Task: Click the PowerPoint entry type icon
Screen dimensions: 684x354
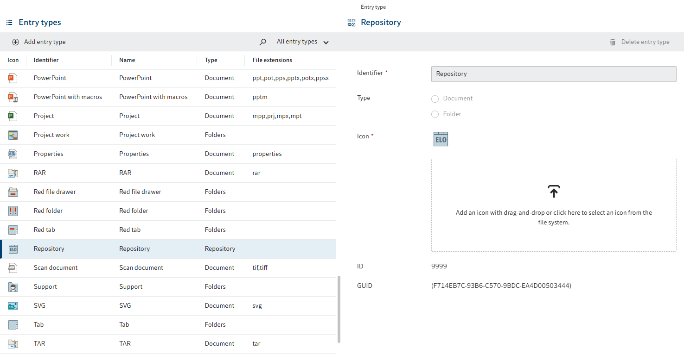Action: (13, 78)
